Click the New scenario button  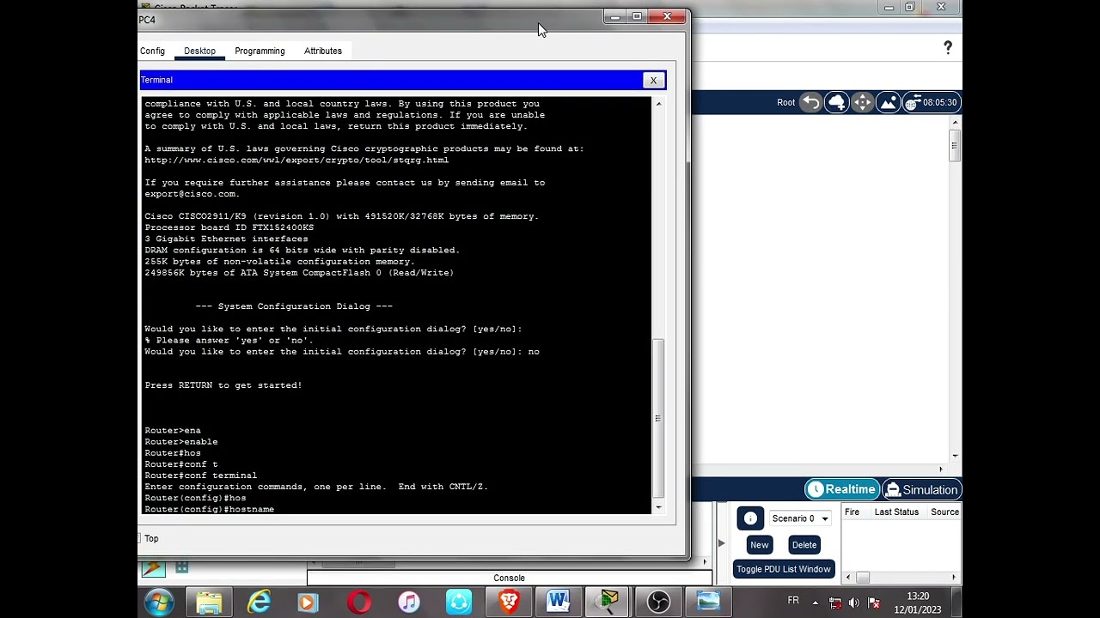759,545
